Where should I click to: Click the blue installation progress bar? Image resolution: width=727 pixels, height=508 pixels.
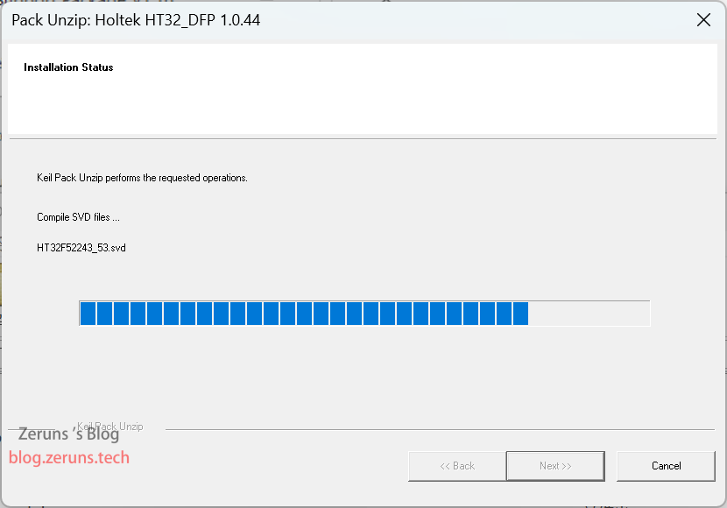tap(364, 314)
